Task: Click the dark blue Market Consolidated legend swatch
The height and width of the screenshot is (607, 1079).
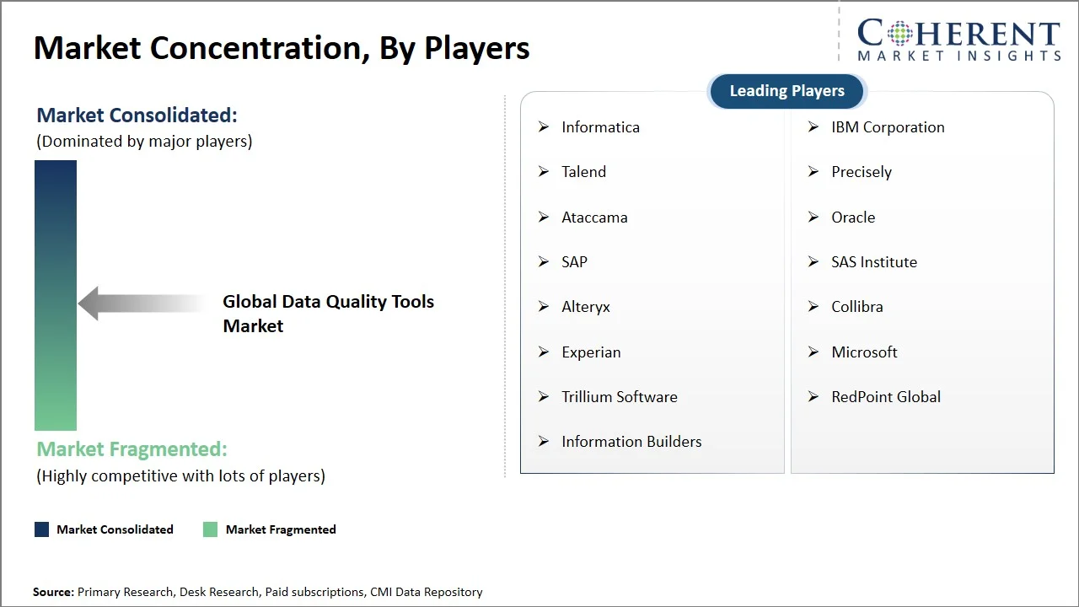Action: [x=41, y=529]
